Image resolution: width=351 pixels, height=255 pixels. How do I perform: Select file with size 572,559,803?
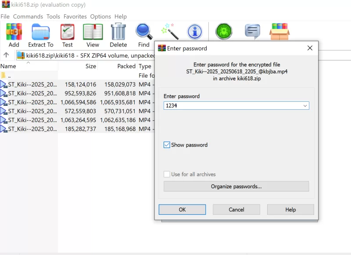[77, 111]
